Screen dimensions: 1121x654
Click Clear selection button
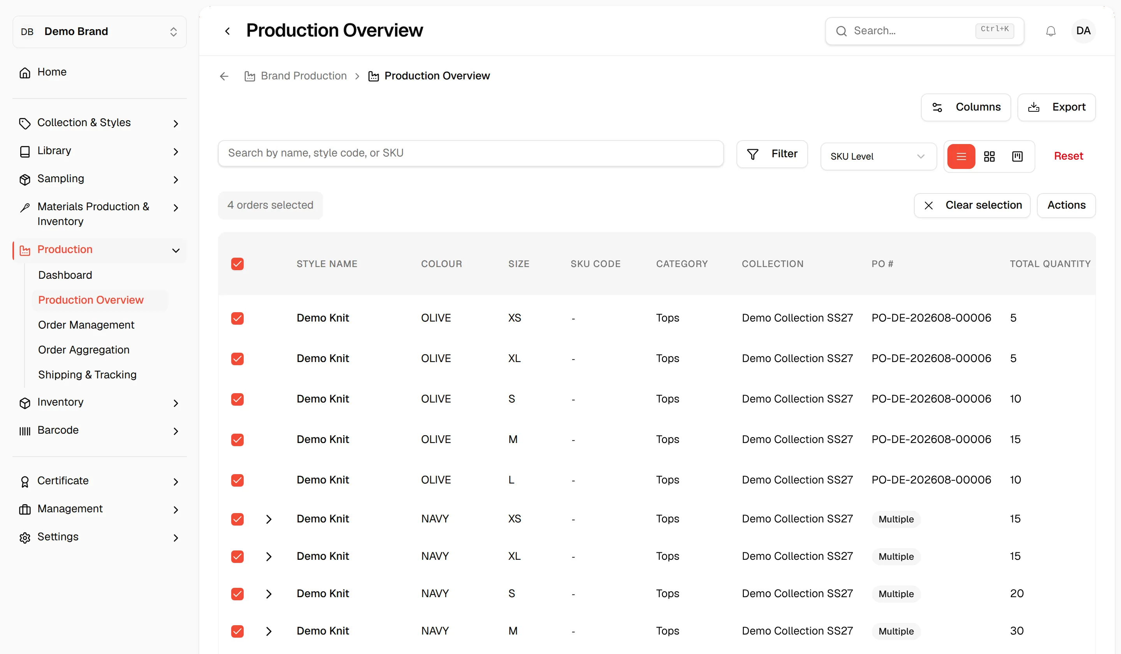972,206
